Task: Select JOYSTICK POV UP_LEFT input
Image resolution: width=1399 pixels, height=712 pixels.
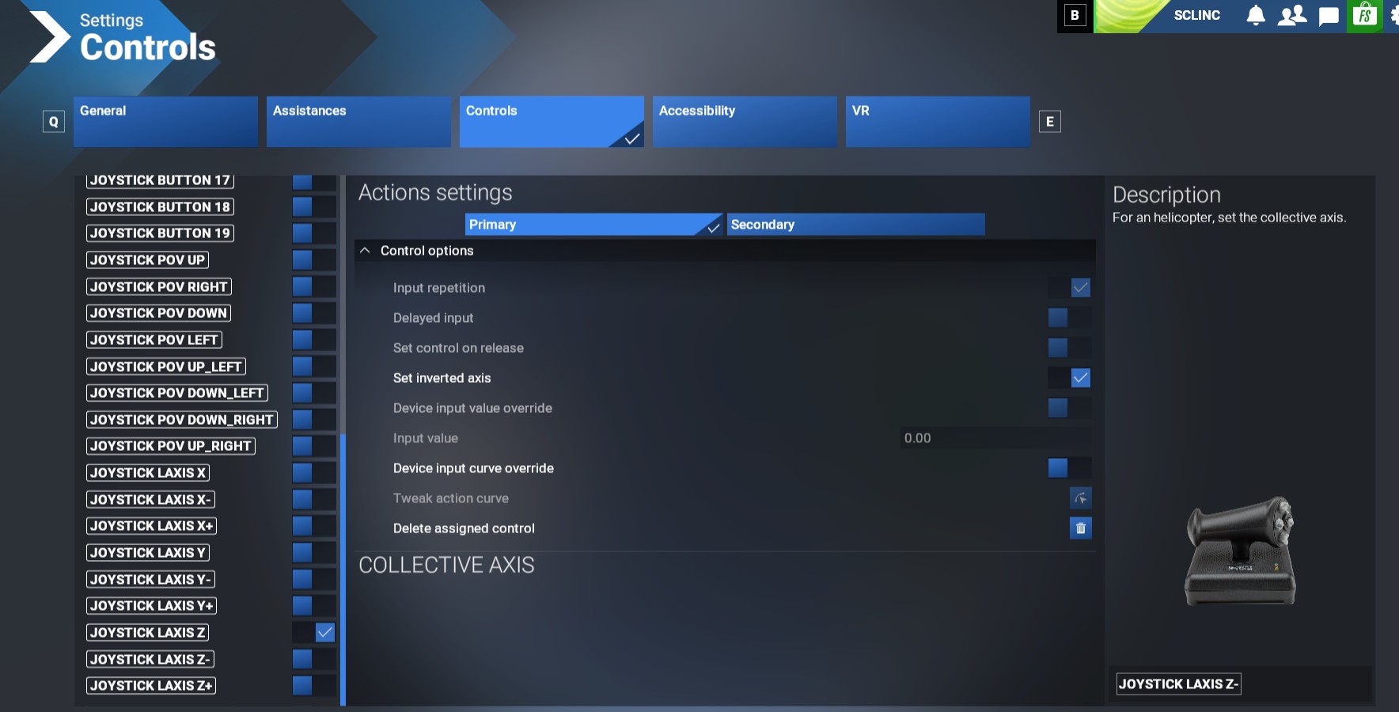Action: (x=166, y=367)
